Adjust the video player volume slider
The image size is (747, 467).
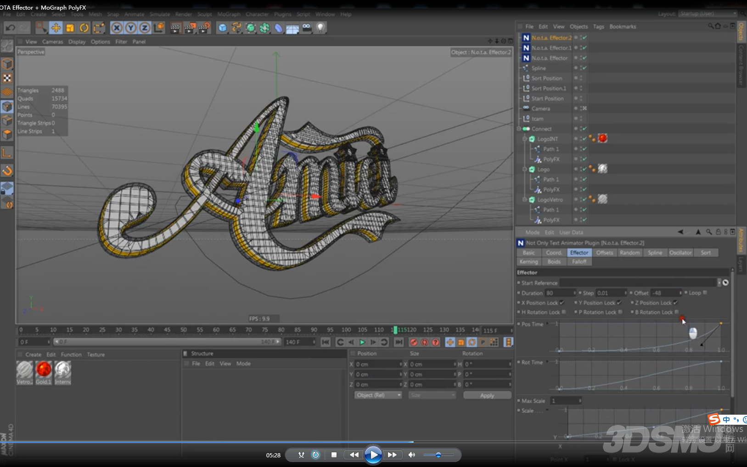point(438,455)
